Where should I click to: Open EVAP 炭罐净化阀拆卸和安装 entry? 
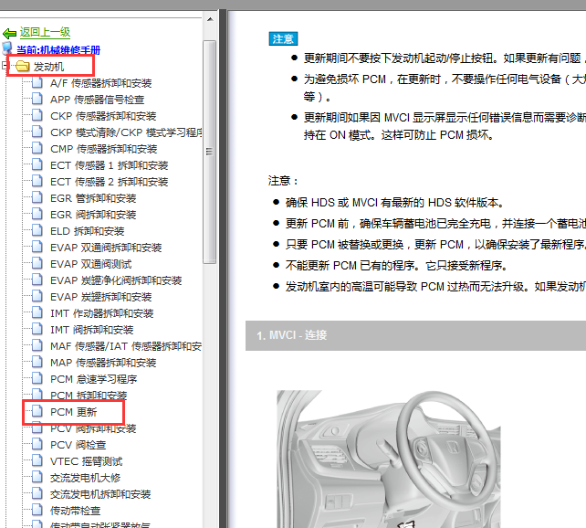pyautogui.click(x=116, y=280)
